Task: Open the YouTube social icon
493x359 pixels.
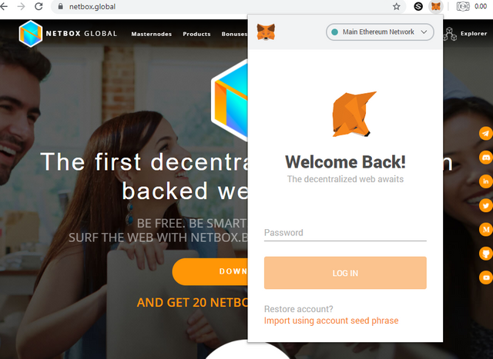Action: (x=485, y=278)
